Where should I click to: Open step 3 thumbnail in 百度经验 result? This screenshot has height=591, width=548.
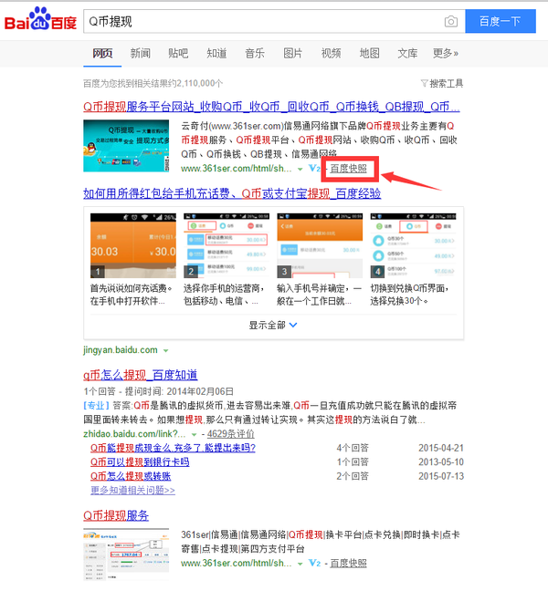click(320, 245)
